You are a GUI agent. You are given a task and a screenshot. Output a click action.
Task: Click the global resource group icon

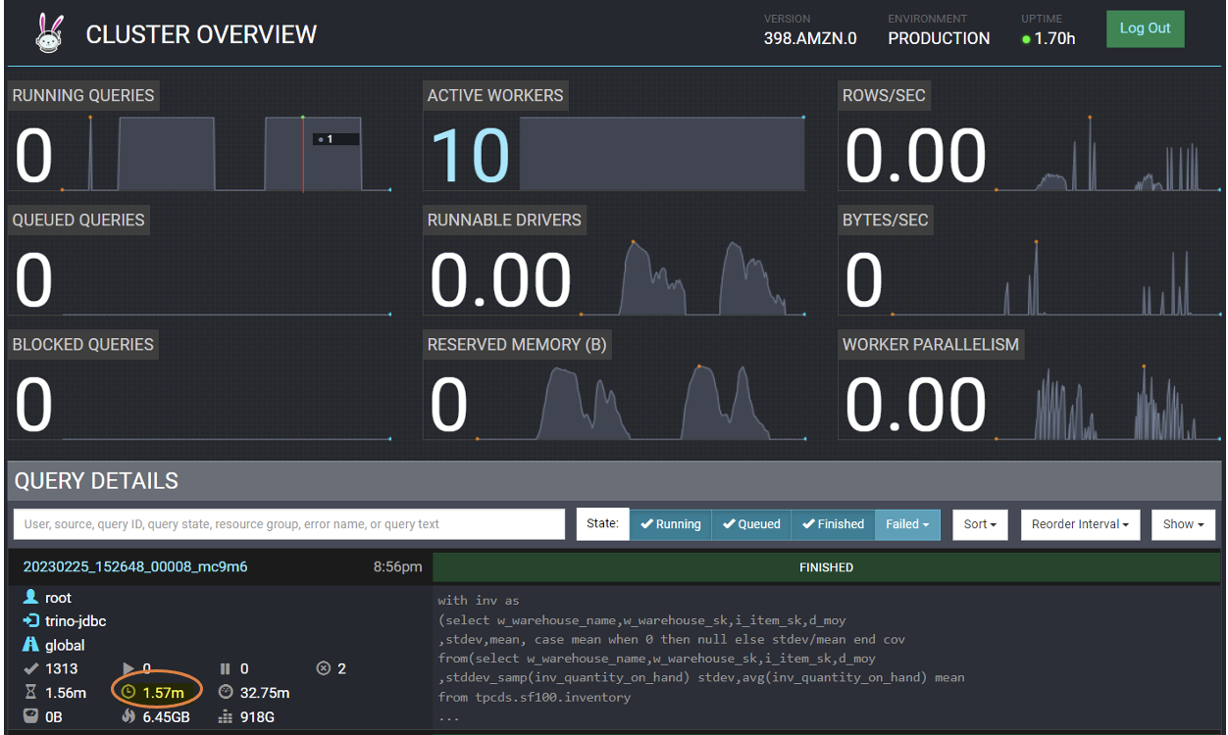click(30, 645)
